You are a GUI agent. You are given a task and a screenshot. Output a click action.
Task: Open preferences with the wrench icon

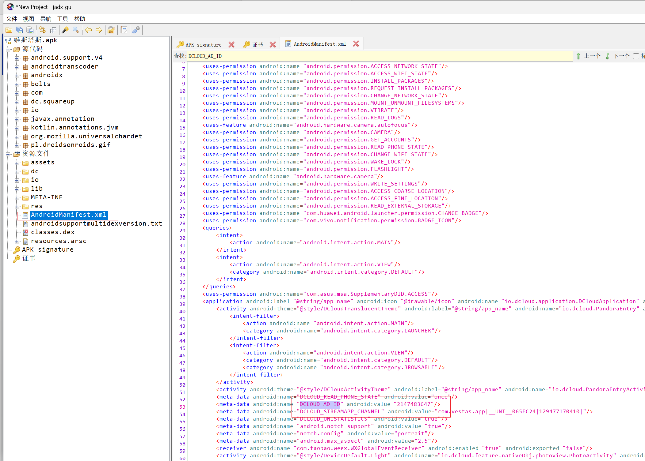coord(136,30)
